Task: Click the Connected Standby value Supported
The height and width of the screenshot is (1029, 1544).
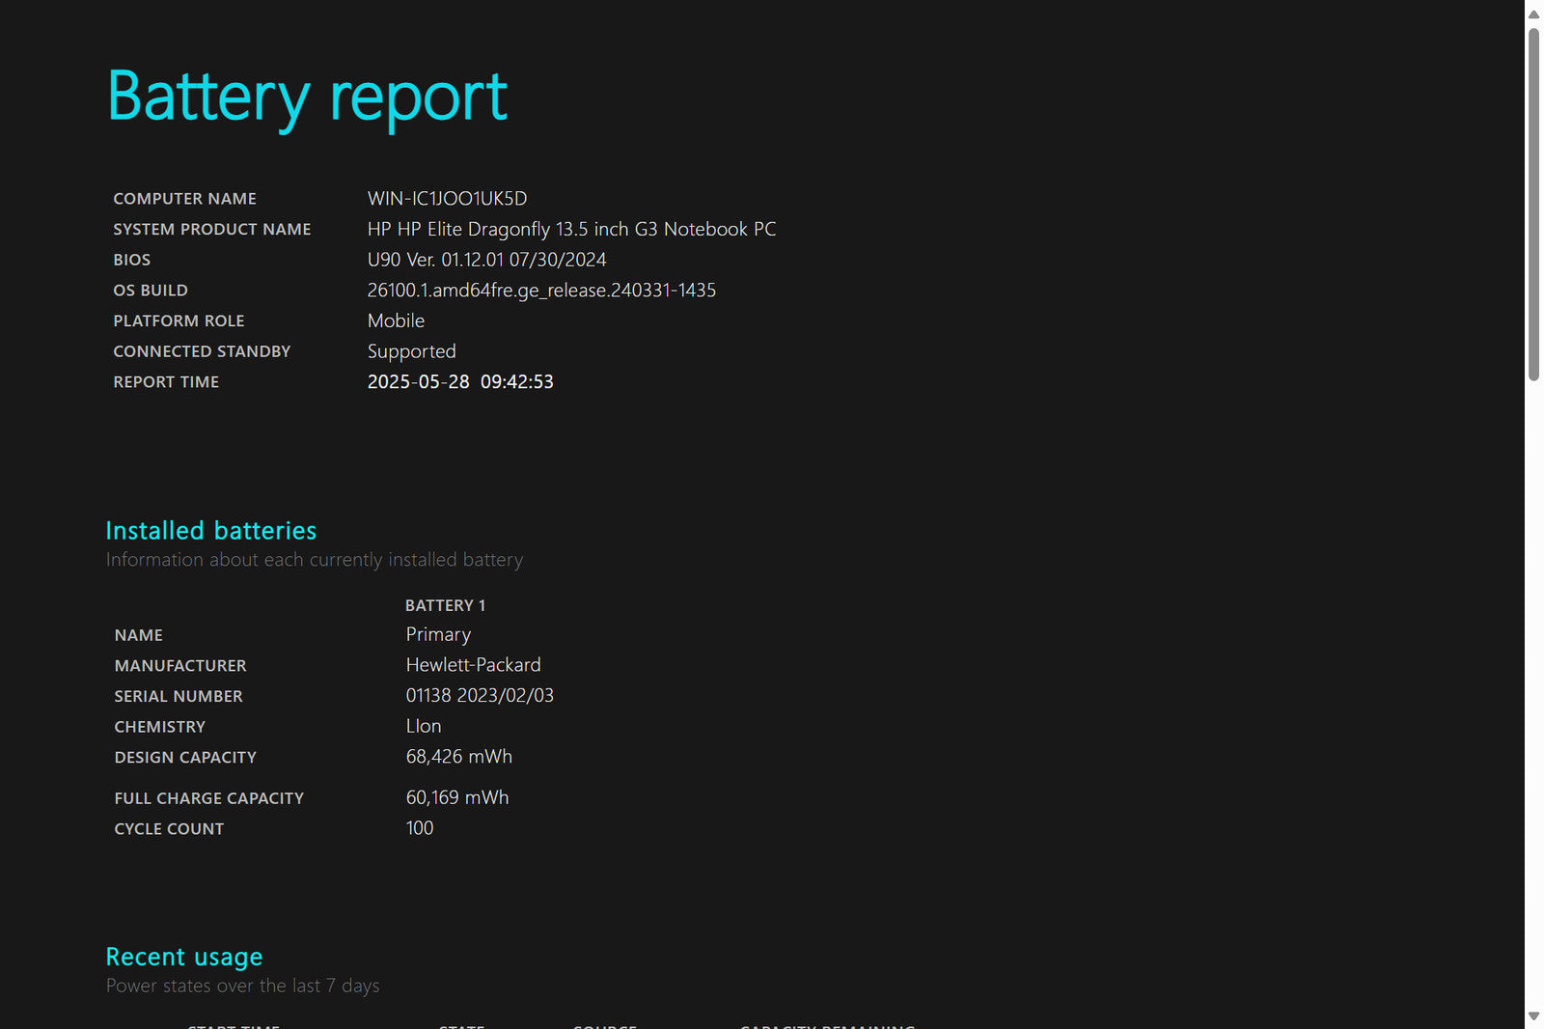Action: point(411,351)
